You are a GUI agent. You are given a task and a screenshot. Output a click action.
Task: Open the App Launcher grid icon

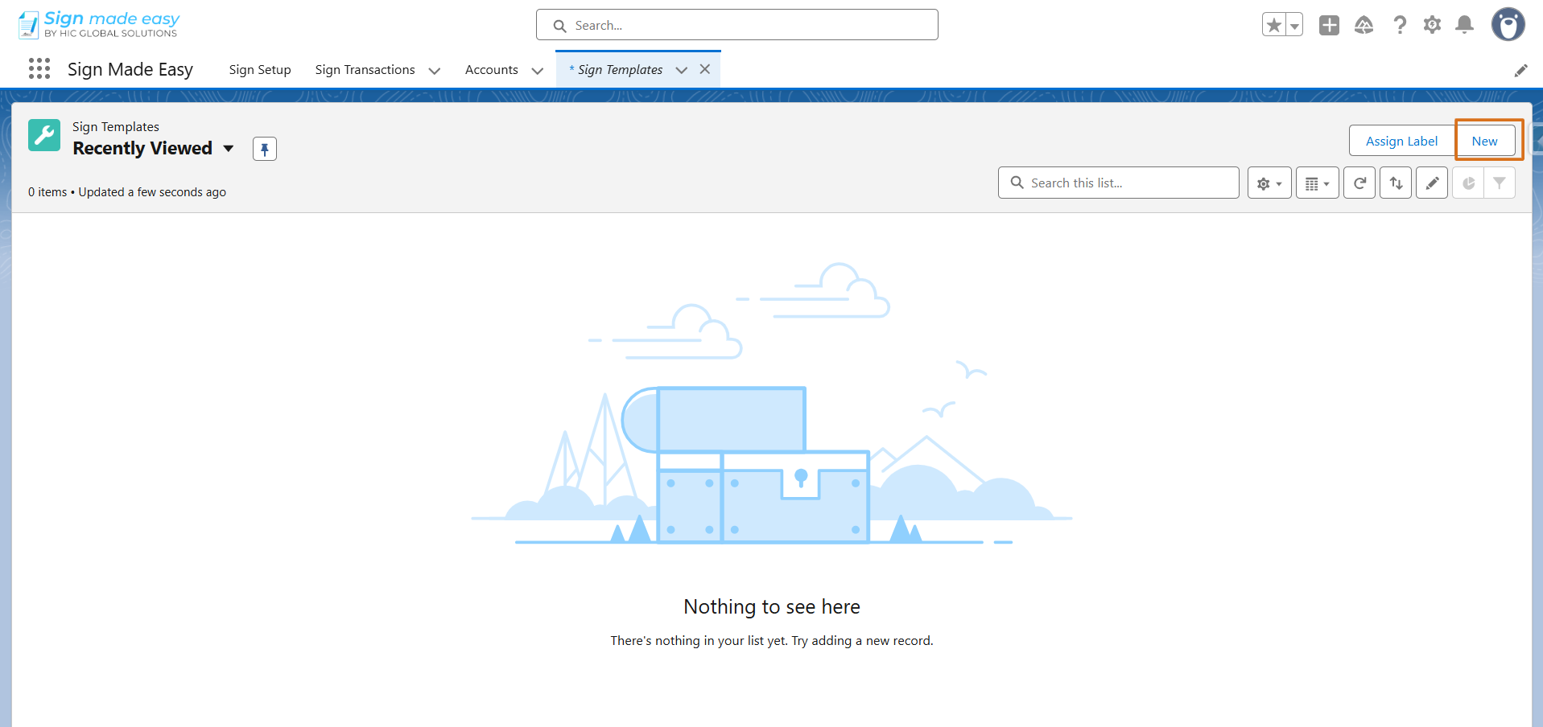[x=39, y=69]
